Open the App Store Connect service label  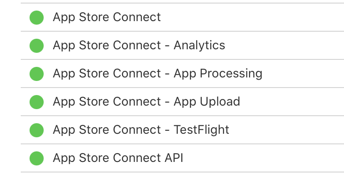[x=107, y=18]
